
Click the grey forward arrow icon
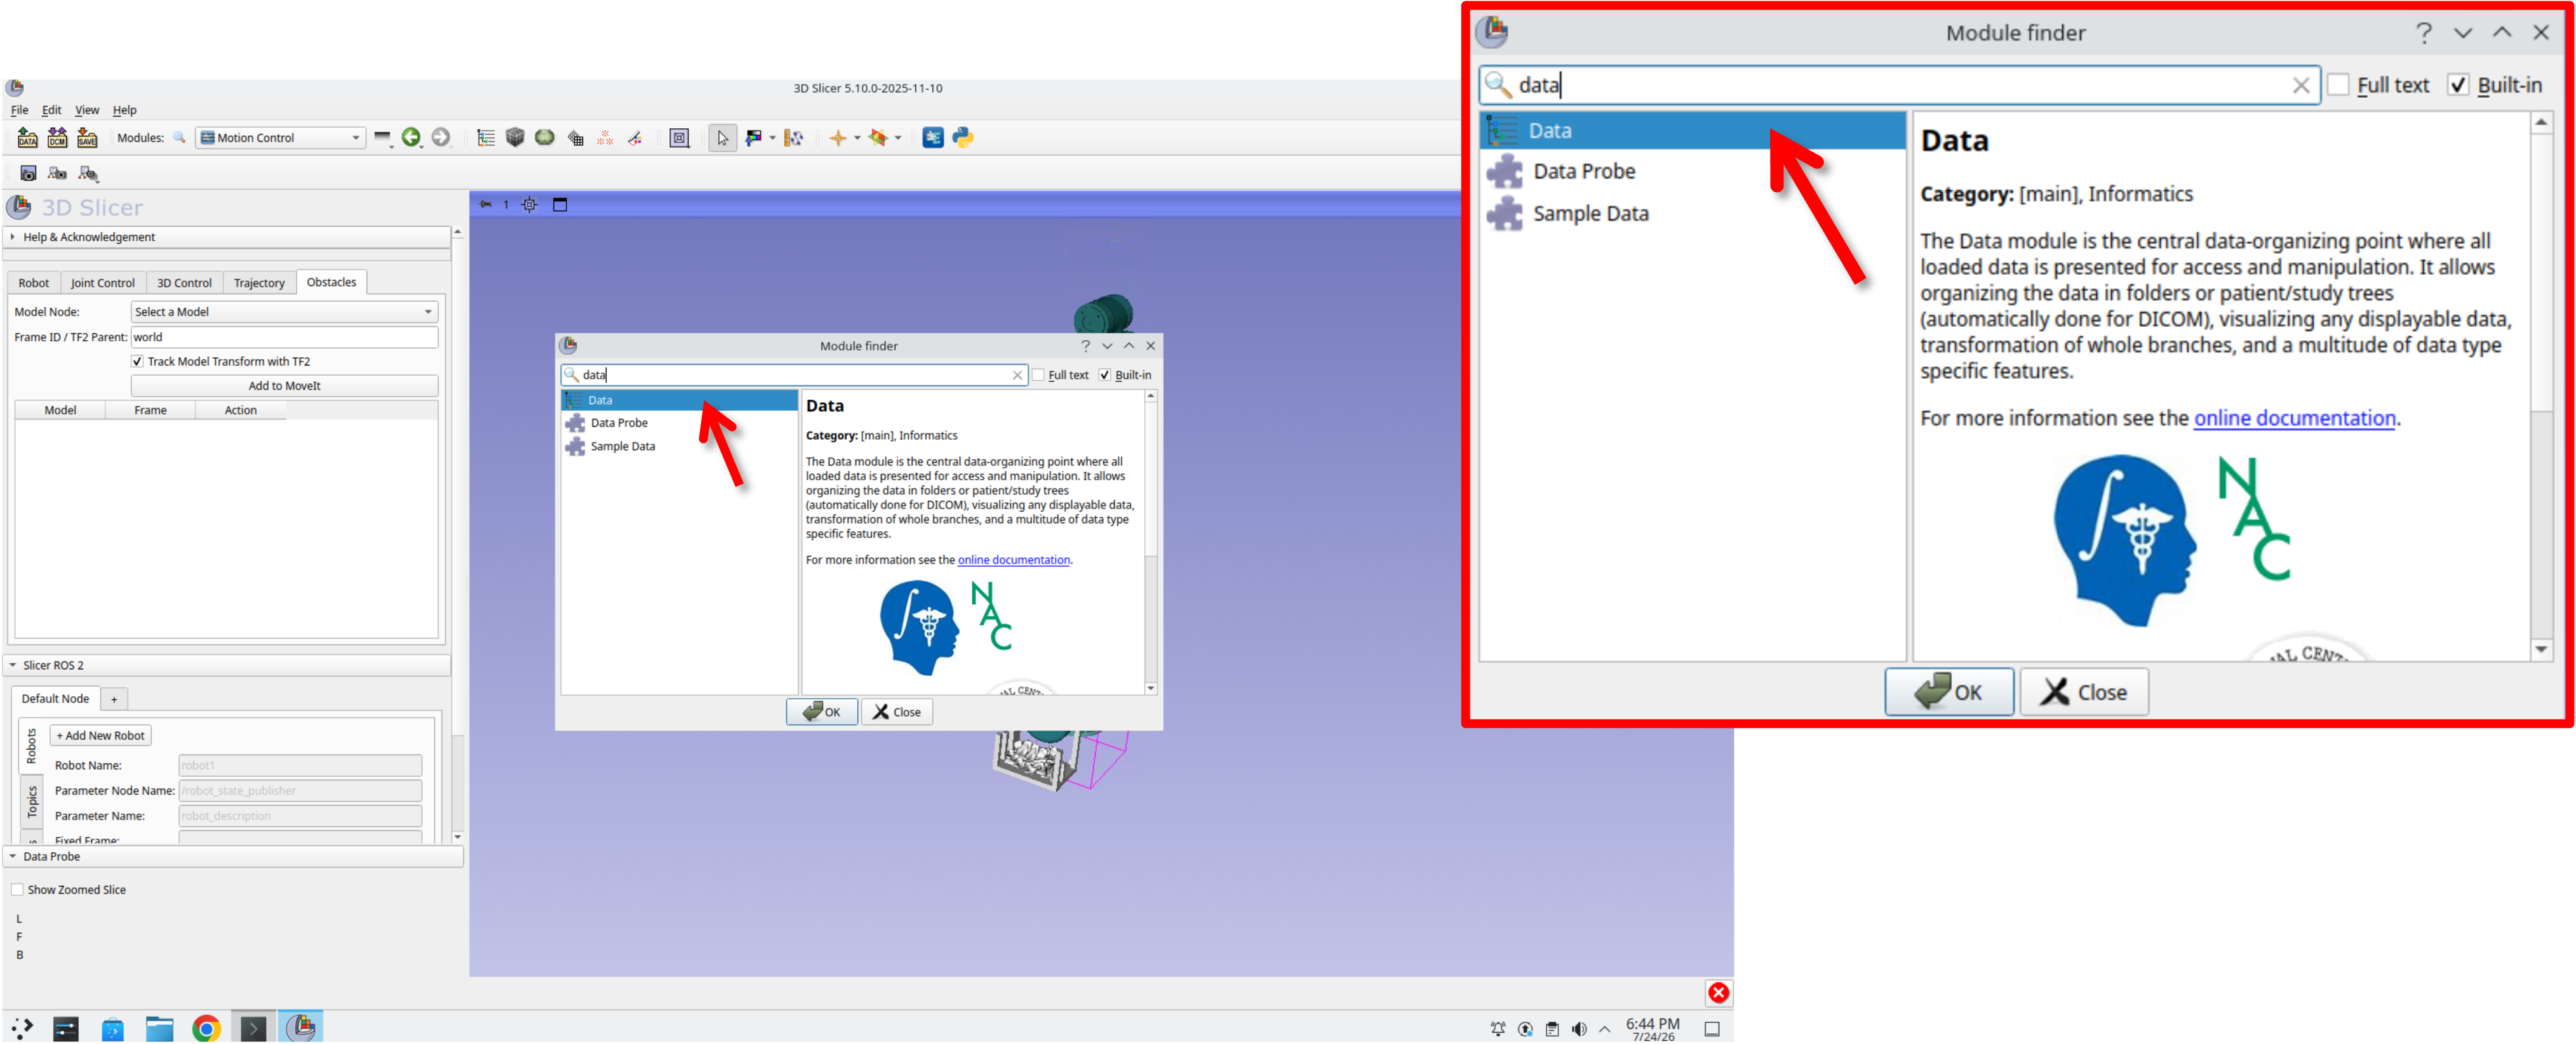pos(441,138)
